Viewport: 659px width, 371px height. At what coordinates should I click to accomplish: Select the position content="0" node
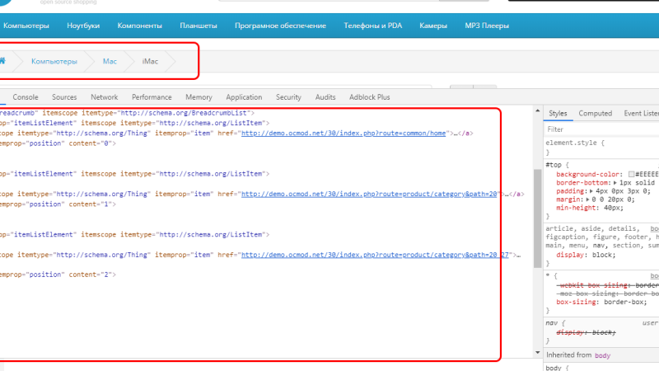click(x=58, y=143)
